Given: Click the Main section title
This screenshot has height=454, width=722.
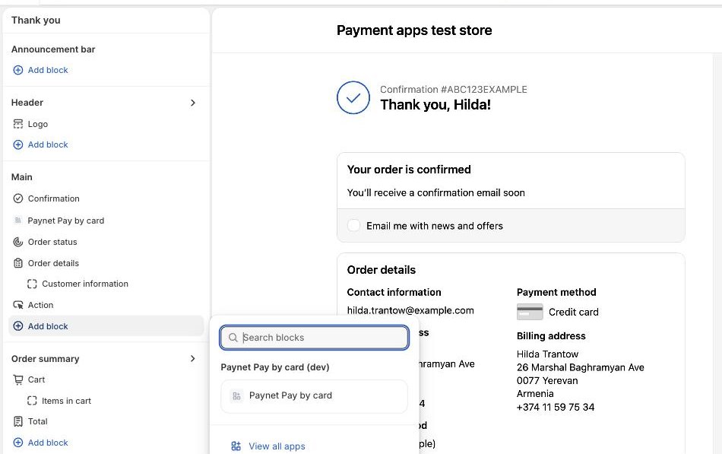Looking at the screenshot, I should pos(21,177).
